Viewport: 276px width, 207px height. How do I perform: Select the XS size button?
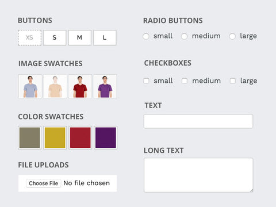pos(29,37)
